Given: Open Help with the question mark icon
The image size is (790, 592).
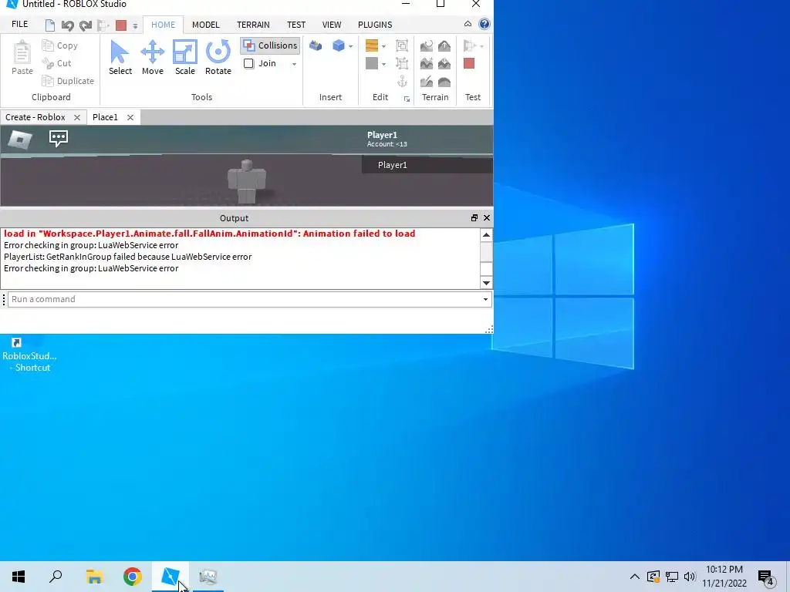Looking at the screenshot, I should point(484,24).
